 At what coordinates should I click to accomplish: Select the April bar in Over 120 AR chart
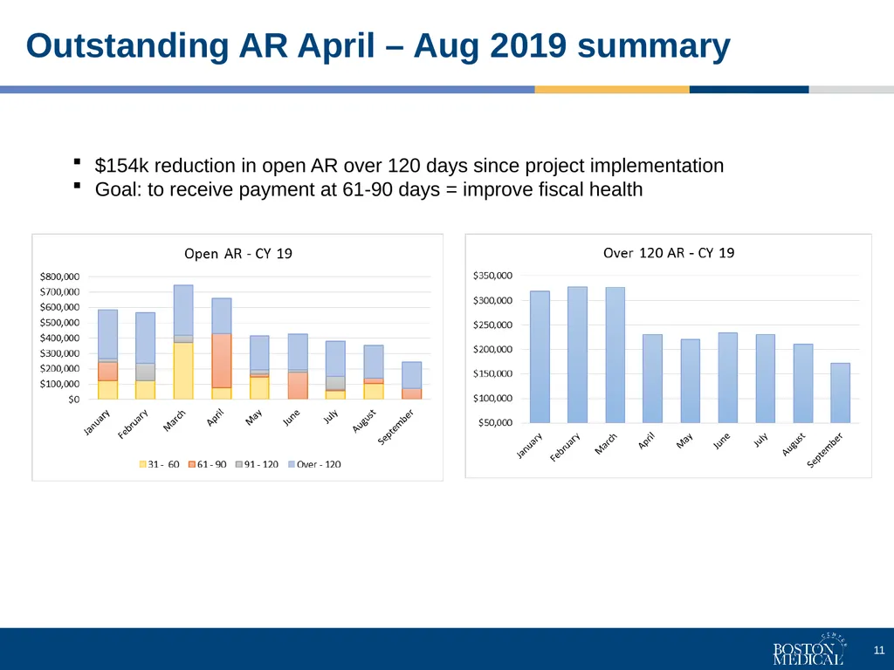click(x=653, y=379)
